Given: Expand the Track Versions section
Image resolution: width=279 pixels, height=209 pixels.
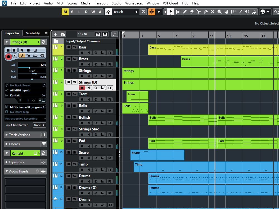Looking at the screenshot, I should pos(7,135).
